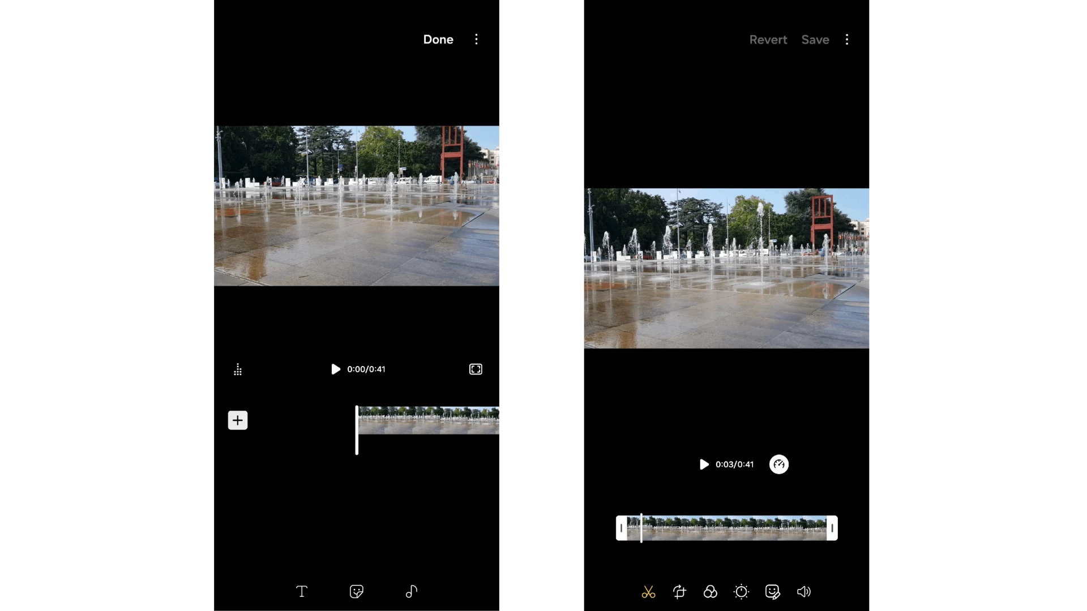Tap Done in the left editor
Screen dimensions: 1087x611
click(x=438, y=40)
